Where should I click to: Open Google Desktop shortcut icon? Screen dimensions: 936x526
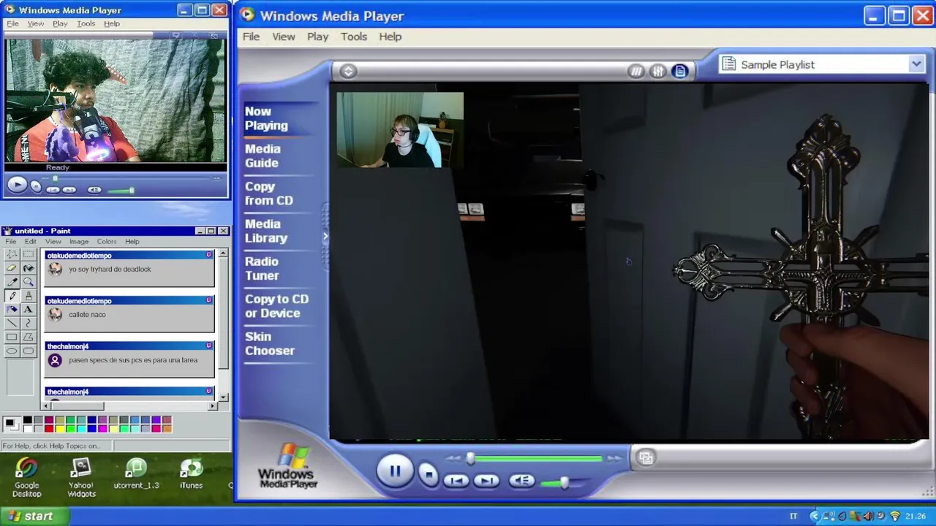(x=26, y=478)
